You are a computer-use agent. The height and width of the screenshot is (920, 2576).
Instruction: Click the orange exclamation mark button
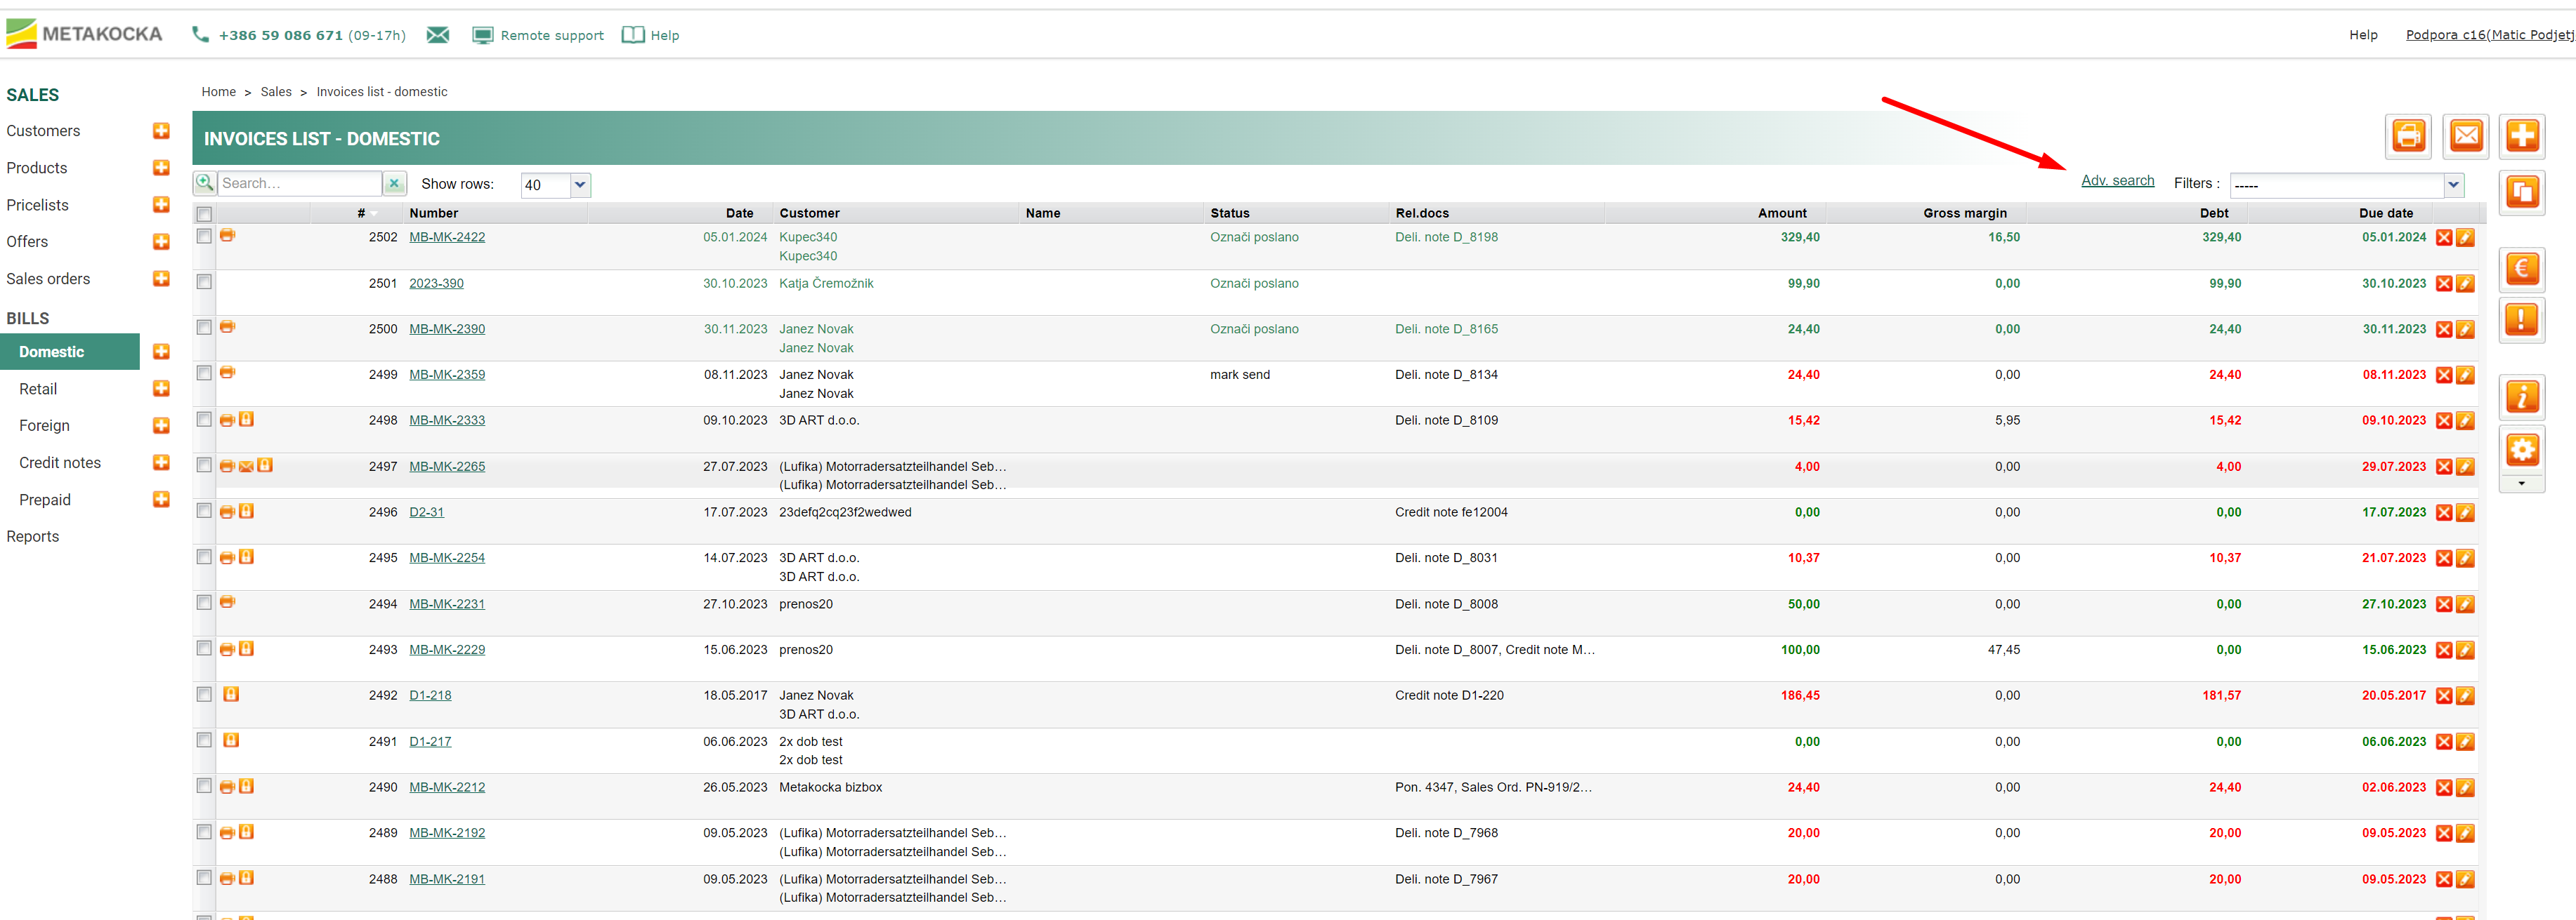tap(2521, 321)
